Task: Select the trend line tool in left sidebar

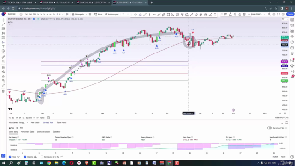Action: pos(3,24)
